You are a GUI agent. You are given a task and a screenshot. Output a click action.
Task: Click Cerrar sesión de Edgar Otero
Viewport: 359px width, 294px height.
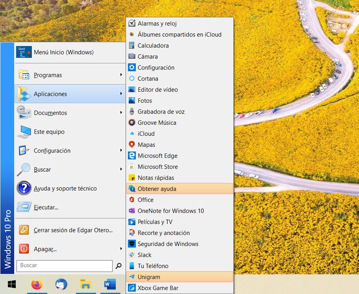(x=73, y=230)
